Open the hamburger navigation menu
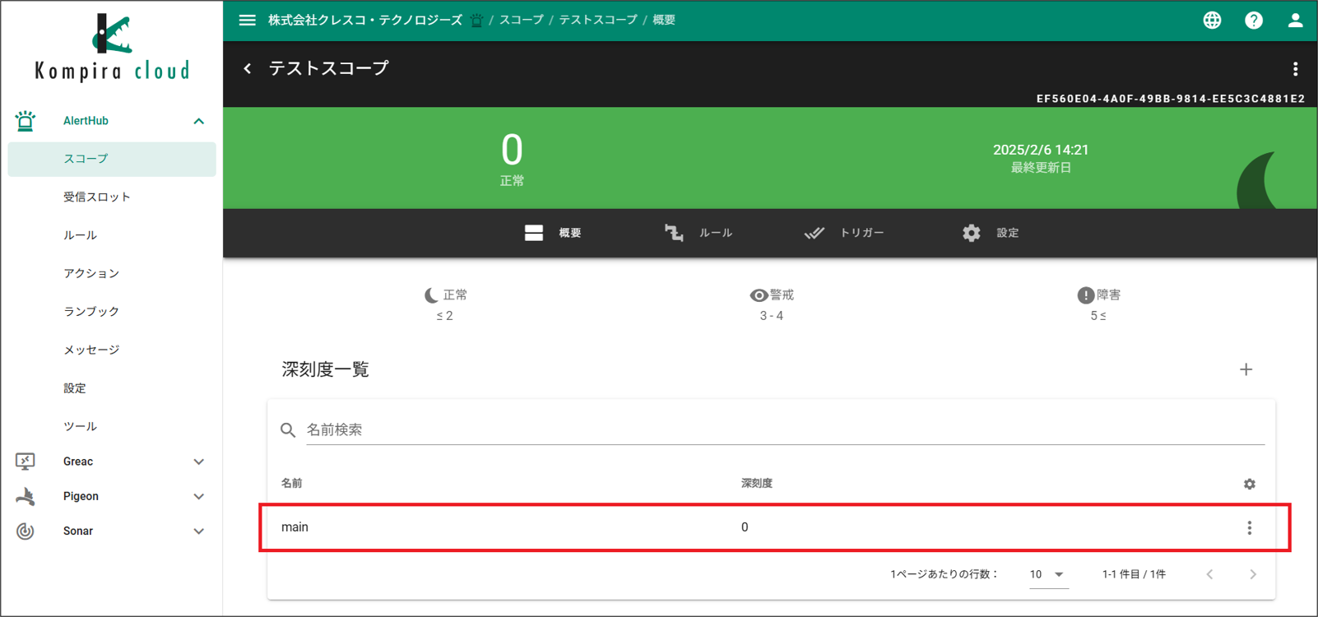This screenshot has width=1318, height=617. (x=247, y=20)
